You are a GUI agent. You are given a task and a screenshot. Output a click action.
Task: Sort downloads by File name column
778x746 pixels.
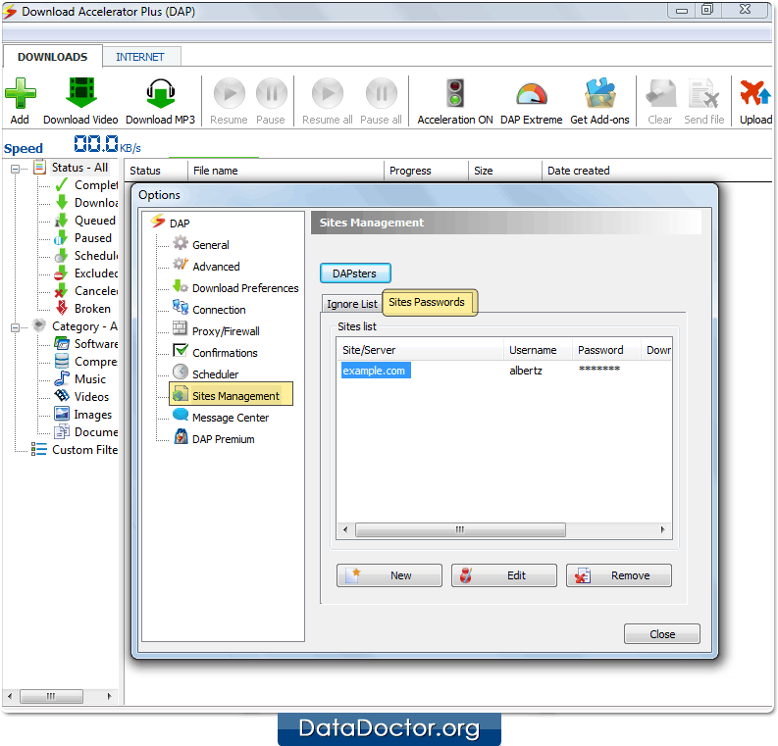click(285, 171)
